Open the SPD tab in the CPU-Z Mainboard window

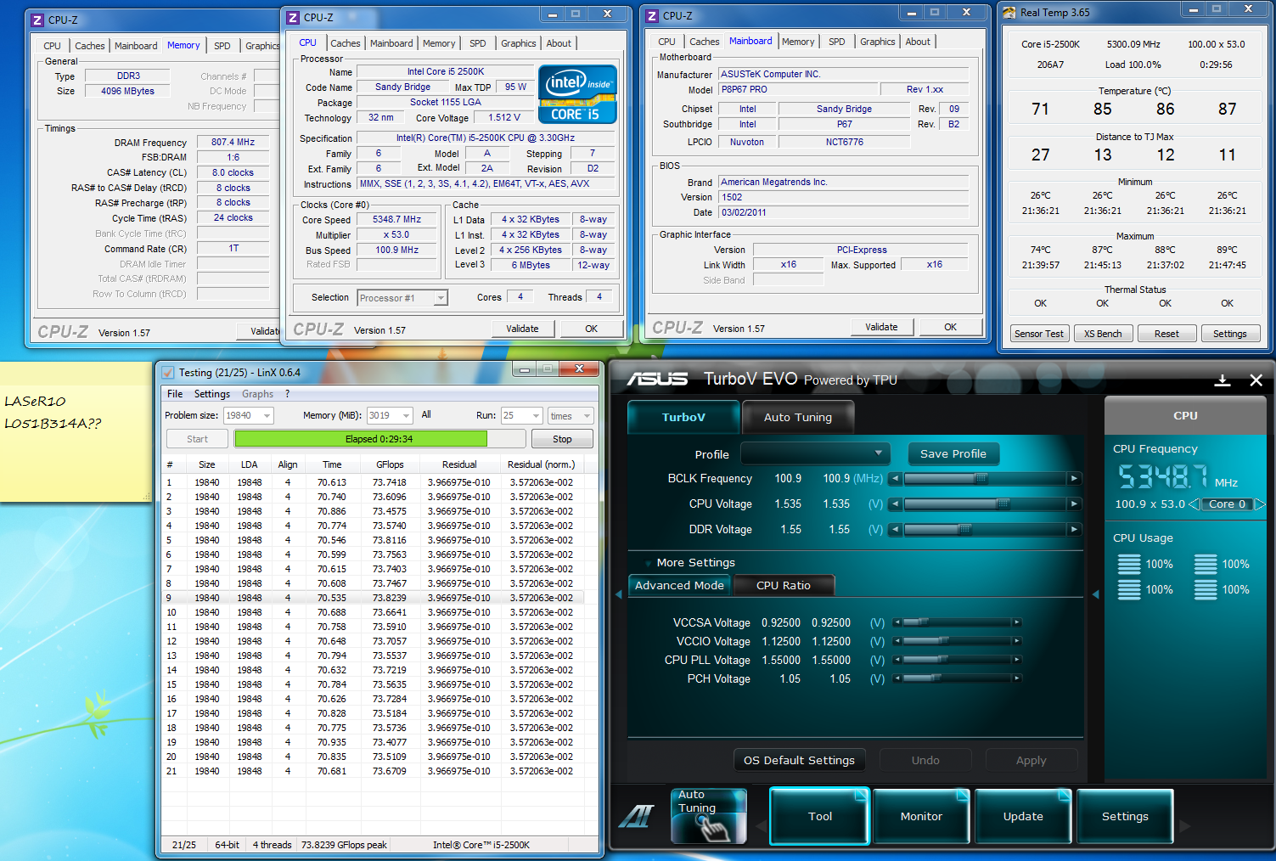click(x=837, y=42)
